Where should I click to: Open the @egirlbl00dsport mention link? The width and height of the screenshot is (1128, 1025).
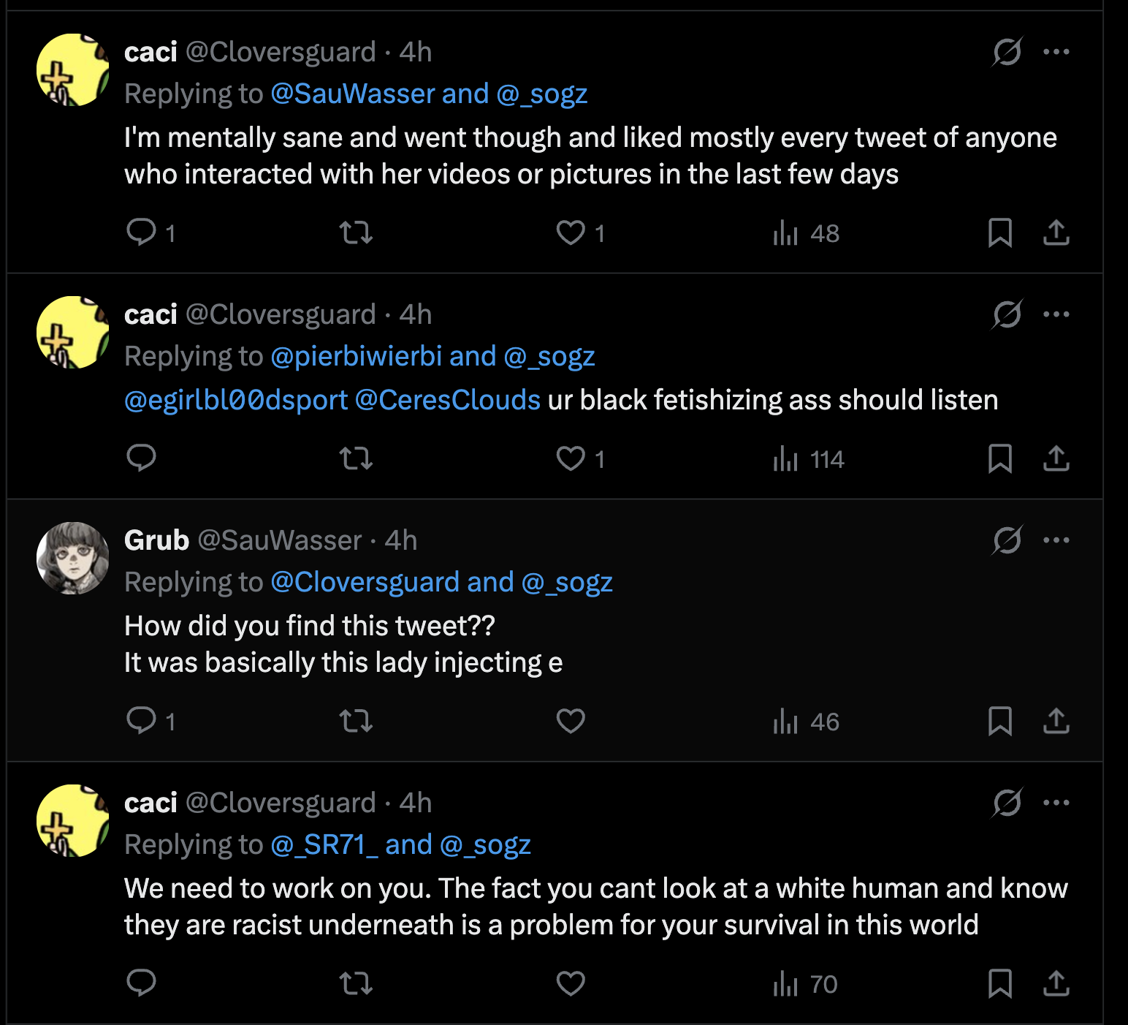click(x=236, y=401)
